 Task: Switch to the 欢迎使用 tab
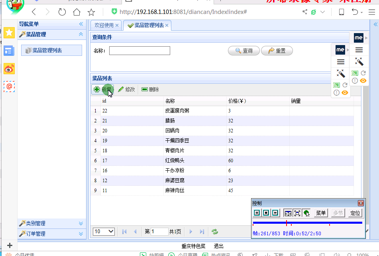104,26
